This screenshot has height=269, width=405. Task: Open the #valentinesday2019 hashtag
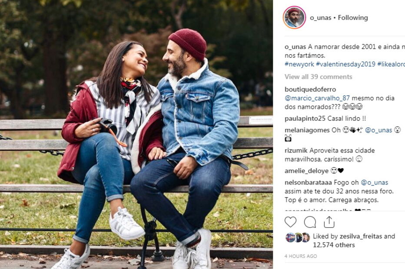[x=345, y=64]
